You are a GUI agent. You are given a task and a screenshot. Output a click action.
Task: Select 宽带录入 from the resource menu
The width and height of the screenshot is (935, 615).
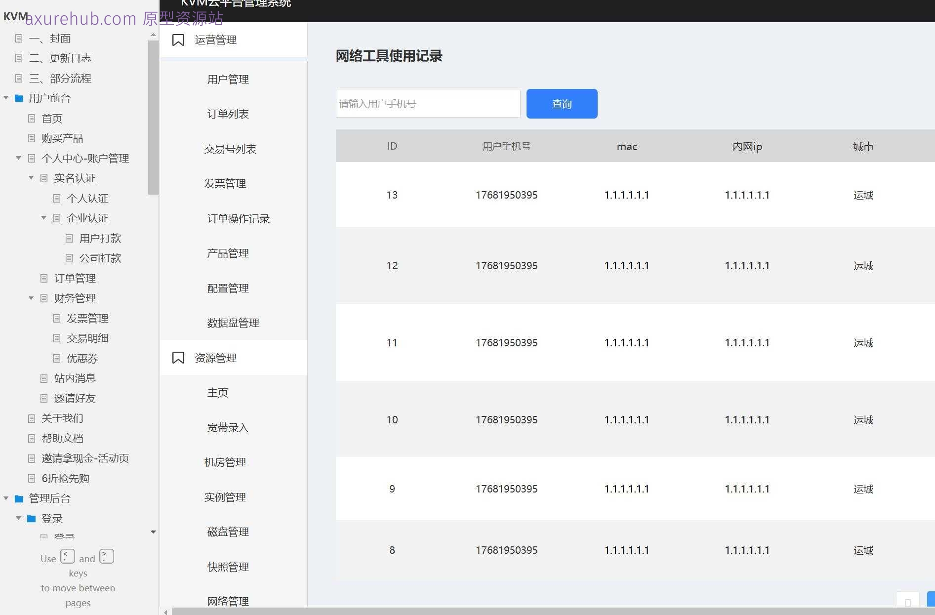pos(227,427)
